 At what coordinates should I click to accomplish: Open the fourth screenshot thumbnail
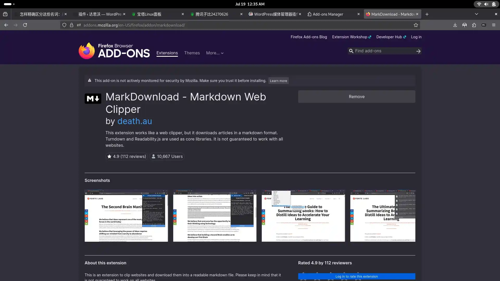pyautogui.click(x=383, y=216)
